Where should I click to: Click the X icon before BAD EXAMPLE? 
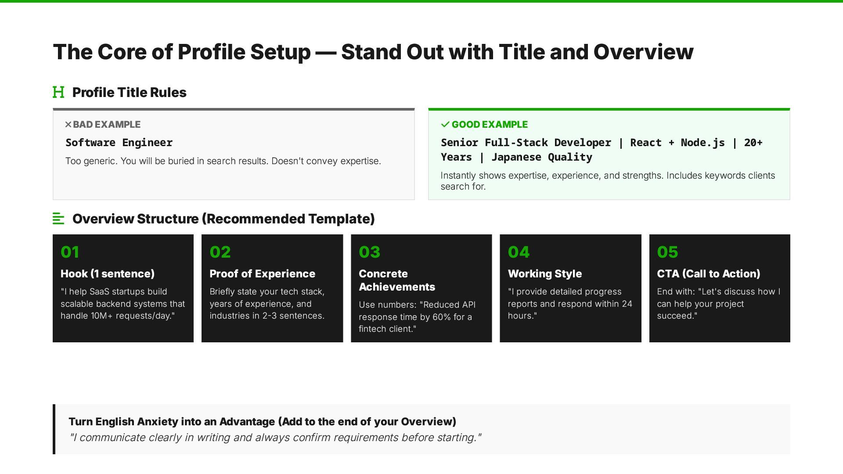(68, 125)
